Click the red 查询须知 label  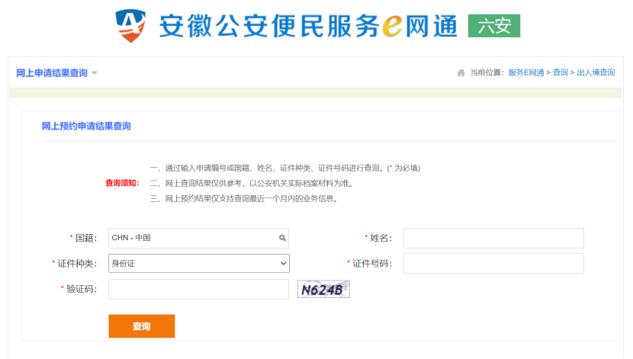122,183
